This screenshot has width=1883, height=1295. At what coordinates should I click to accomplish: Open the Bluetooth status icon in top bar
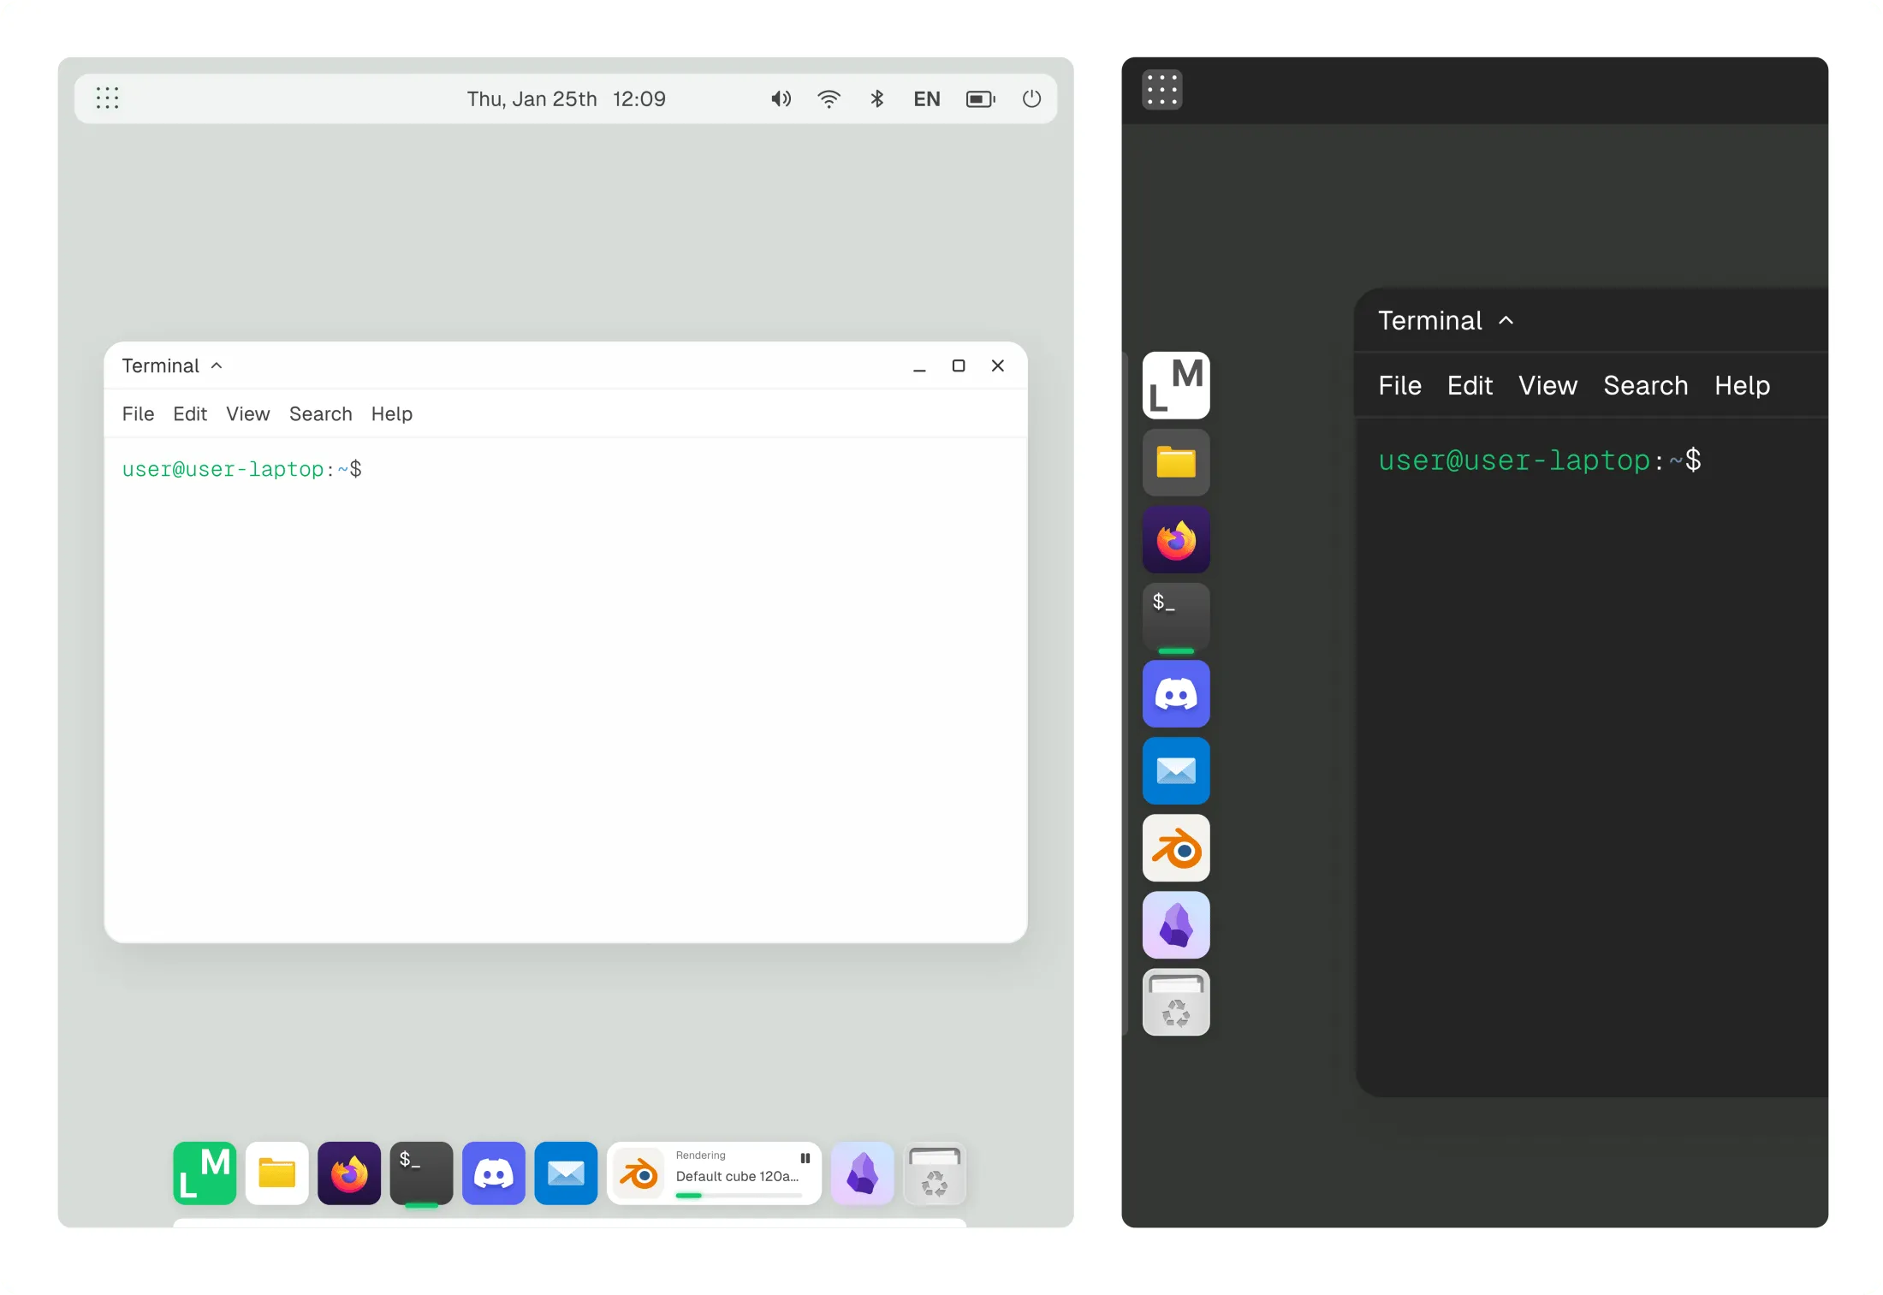click(x=876, y=99)
